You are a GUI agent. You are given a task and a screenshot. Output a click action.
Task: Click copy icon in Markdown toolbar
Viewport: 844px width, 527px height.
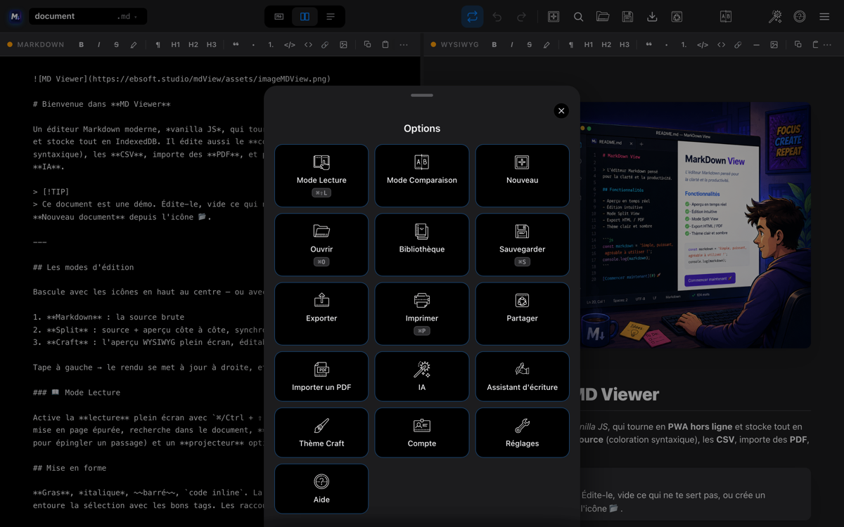pos(367,44)
